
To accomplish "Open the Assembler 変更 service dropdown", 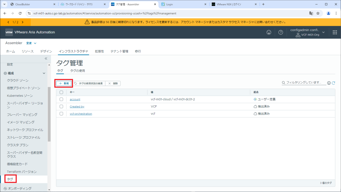I will tap(31, 43).
